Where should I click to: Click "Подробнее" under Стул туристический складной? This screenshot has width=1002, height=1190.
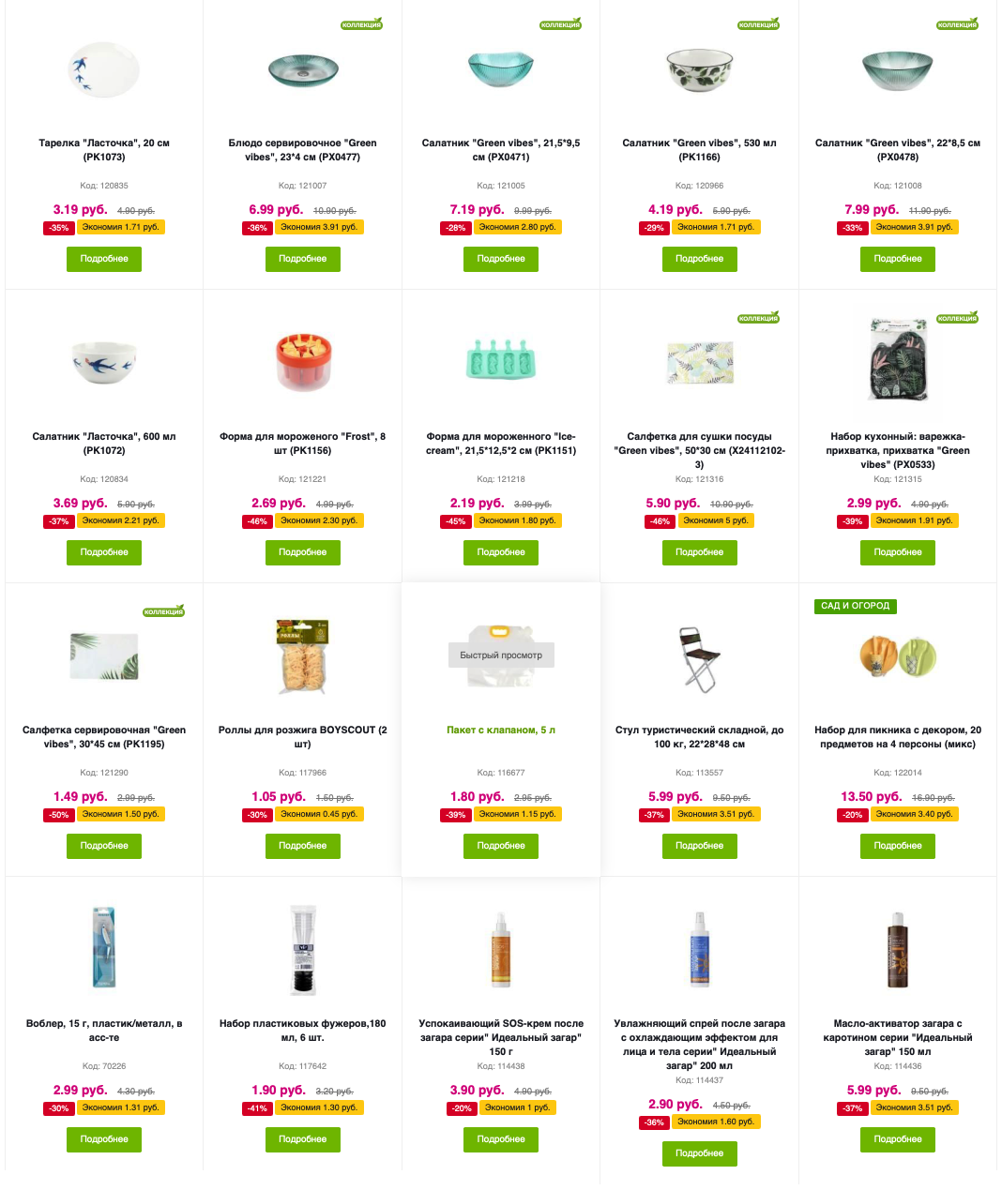700,846
